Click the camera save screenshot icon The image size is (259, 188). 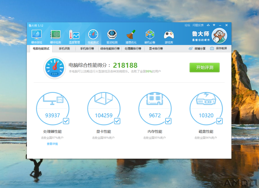point(212,48)
